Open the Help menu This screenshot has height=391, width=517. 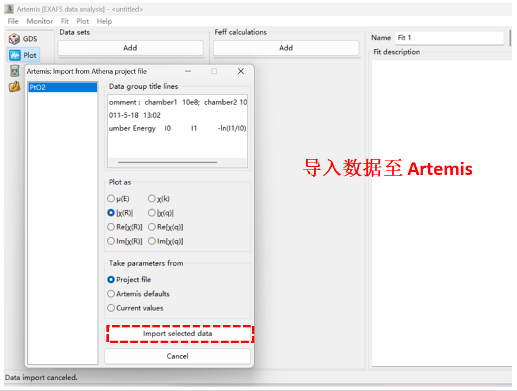coord(104,21)
